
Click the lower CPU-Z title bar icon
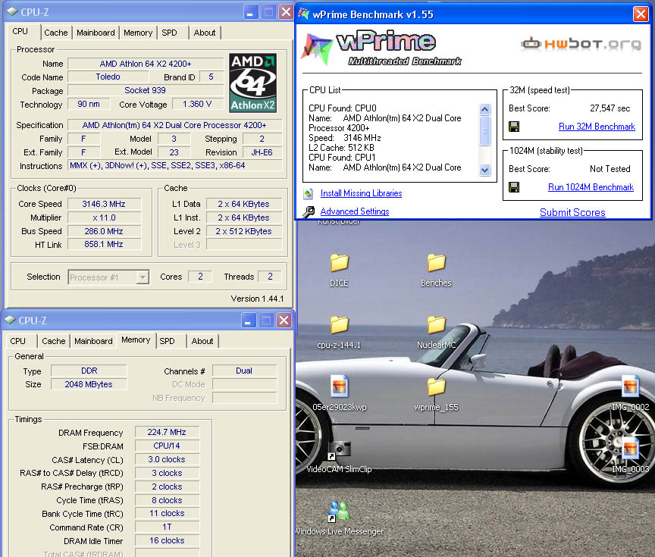(x=10, y=321)
